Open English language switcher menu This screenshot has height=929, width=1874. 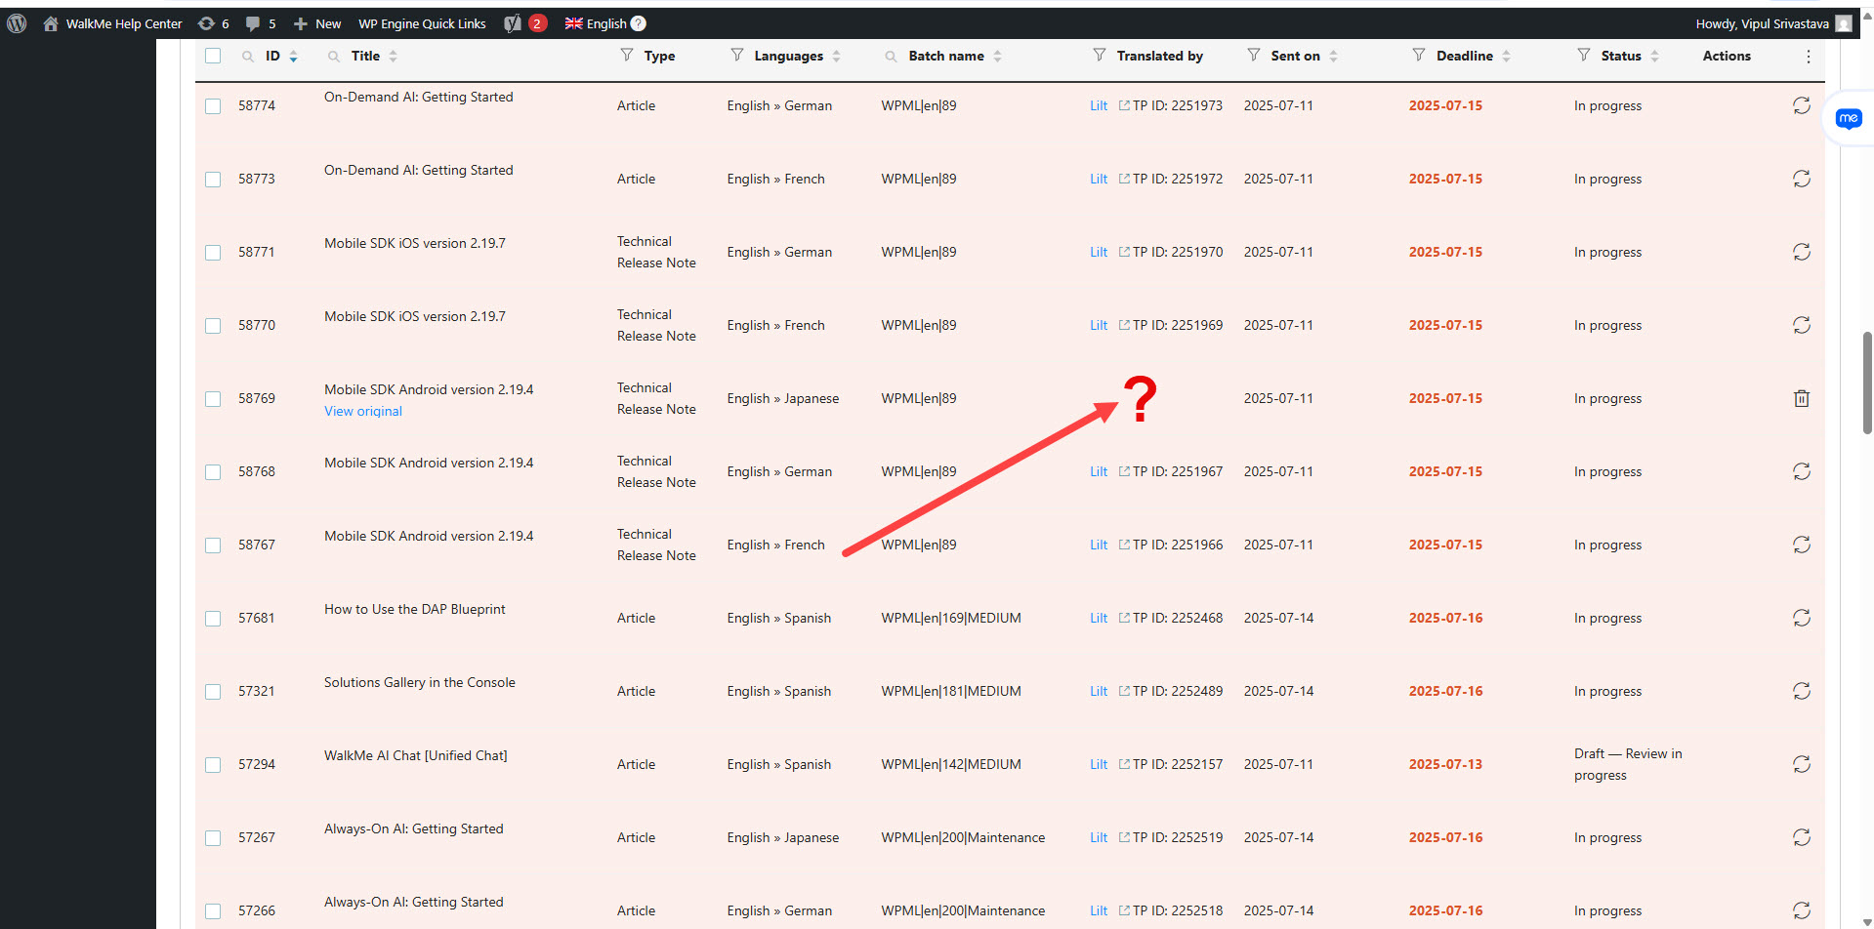coord(596,23)
